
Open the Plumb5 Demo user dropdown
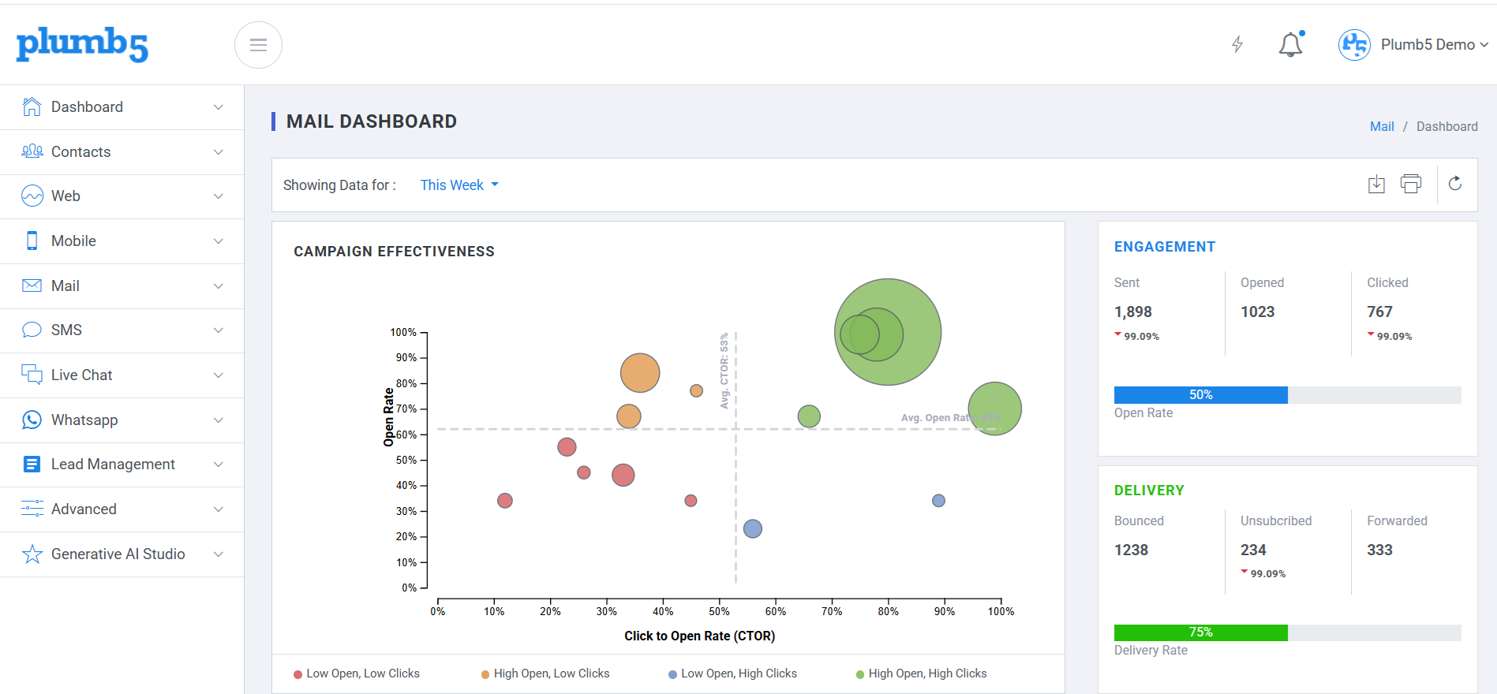point(1434,45)
